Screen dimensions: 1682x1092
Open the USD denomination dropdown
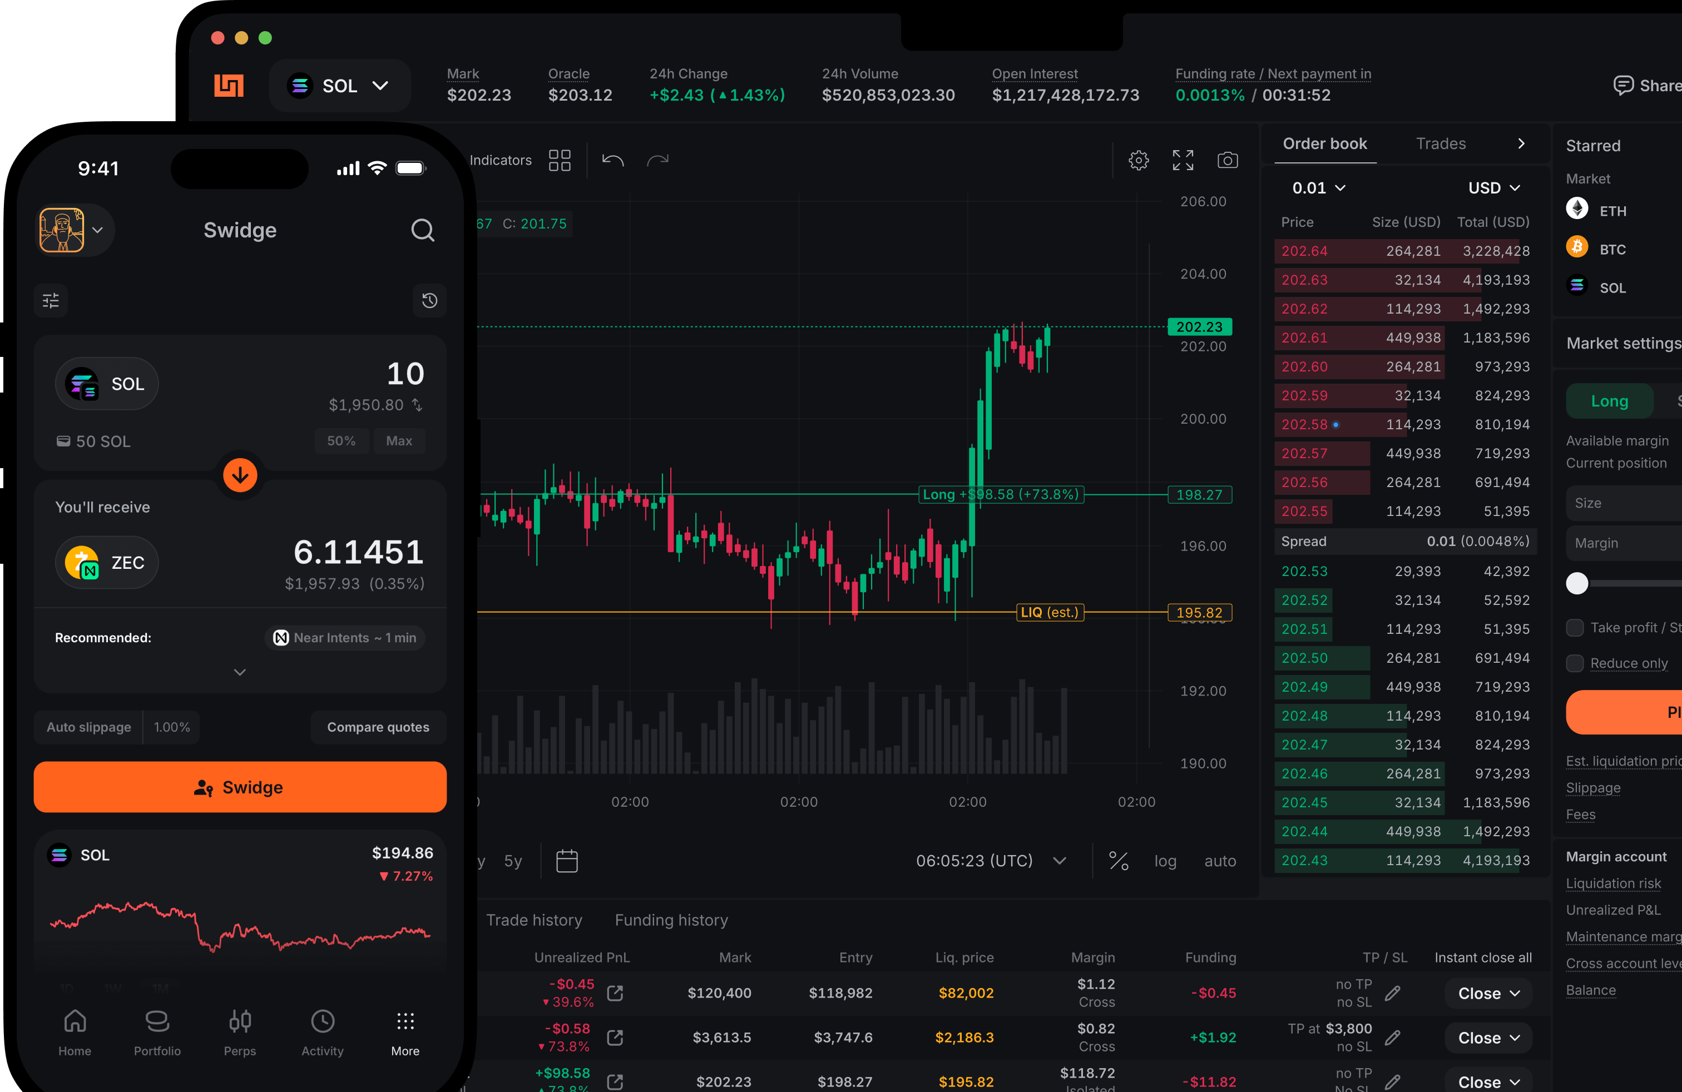pos(1493,188)
